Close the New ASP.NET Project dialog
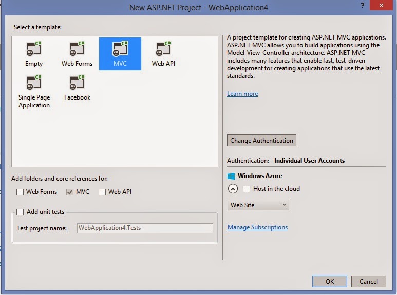 (x=381, y=5)
